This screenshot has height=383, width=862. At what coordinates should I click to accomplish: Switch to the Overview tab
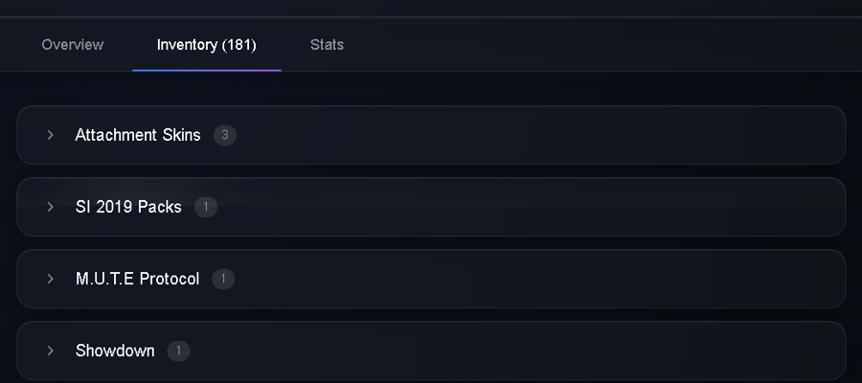pyautogui.click(x=73, y=44)
